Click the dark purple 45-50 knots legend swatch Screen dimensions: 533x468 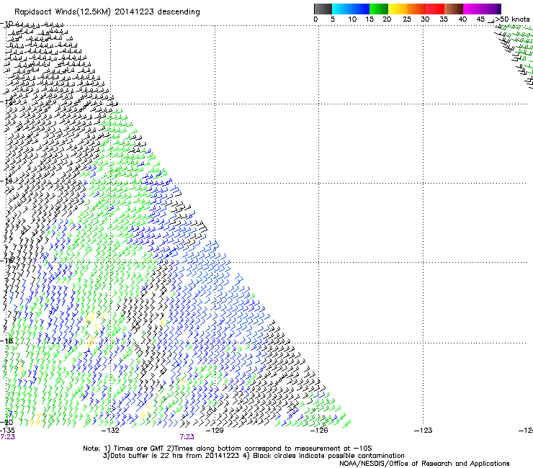[491, 9]
